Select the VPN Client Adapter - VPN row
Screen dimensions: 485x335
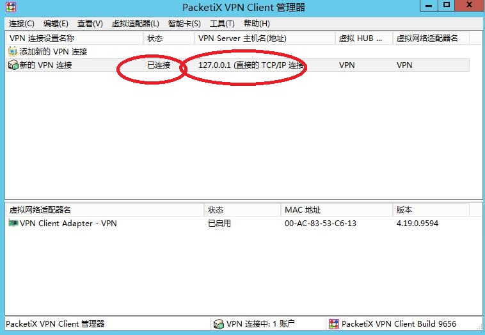[68, 224]
